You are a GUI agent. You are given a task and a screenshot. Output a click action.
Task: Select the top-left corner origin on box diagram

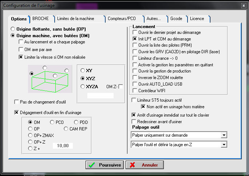tap(45, 68)
